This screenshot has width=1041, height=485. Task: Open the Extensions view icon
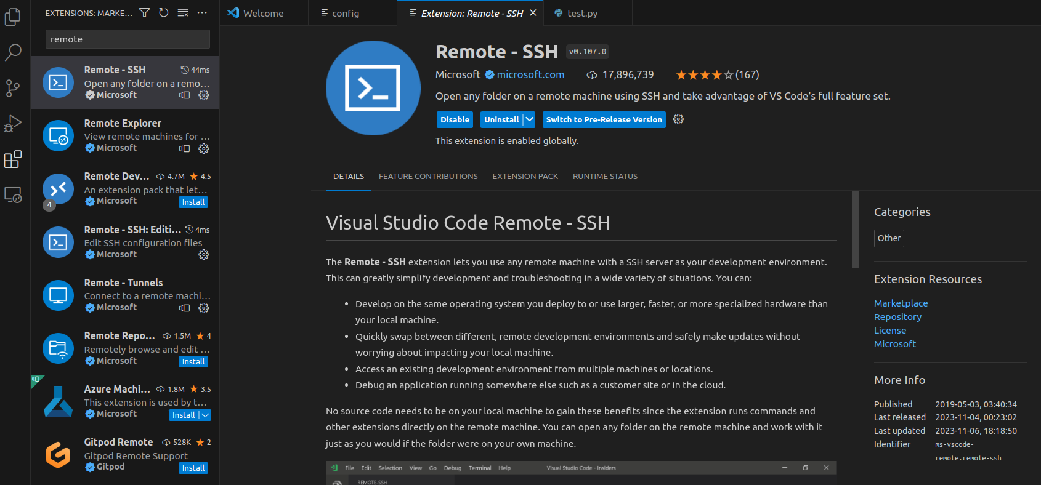coord(13,159)
